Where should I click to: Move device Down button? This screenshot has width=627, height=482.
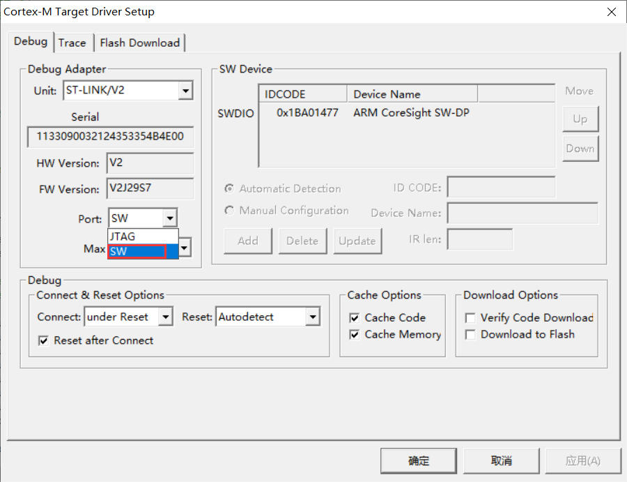tap(580, 149)
